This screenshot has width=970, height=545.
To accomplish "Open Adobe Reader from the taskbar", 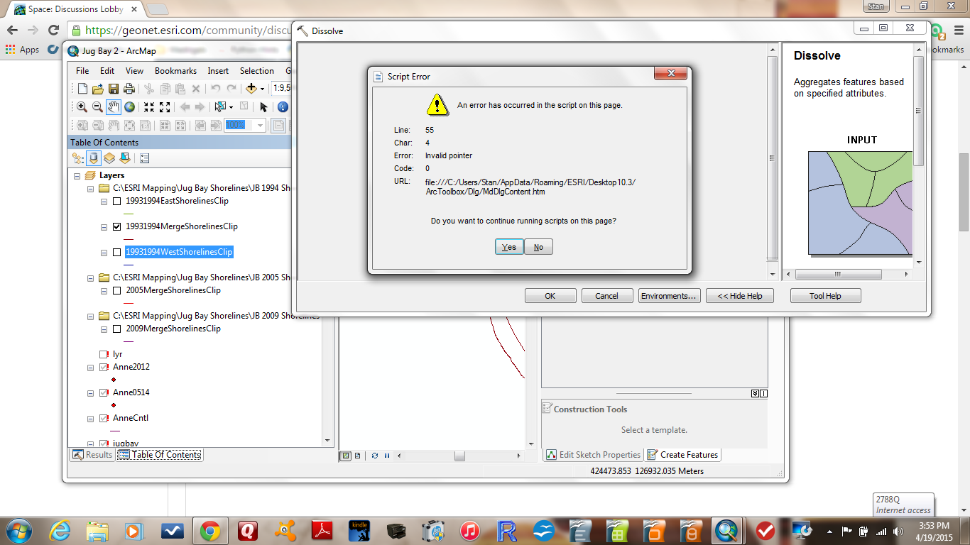I will tap(322, 531).
